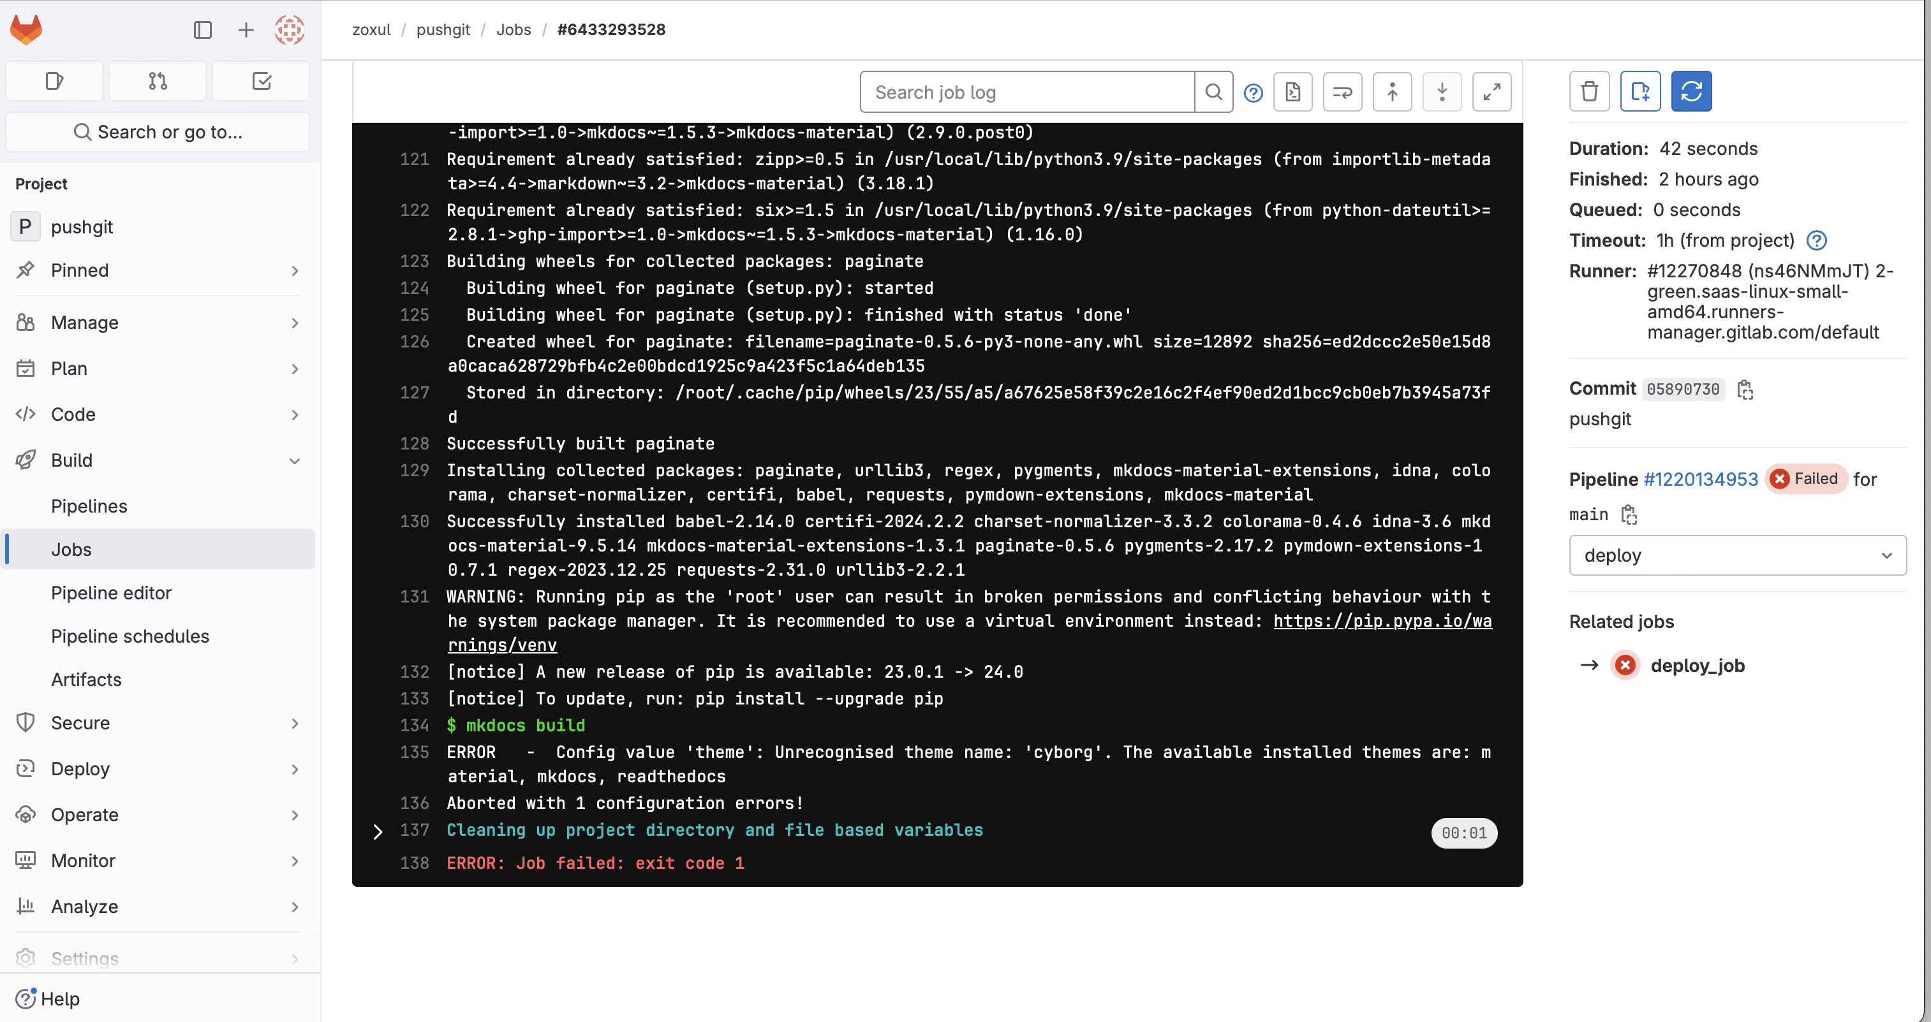Click the retry job button
The image size is (1931, 1022).
(x=1691, y=91)
